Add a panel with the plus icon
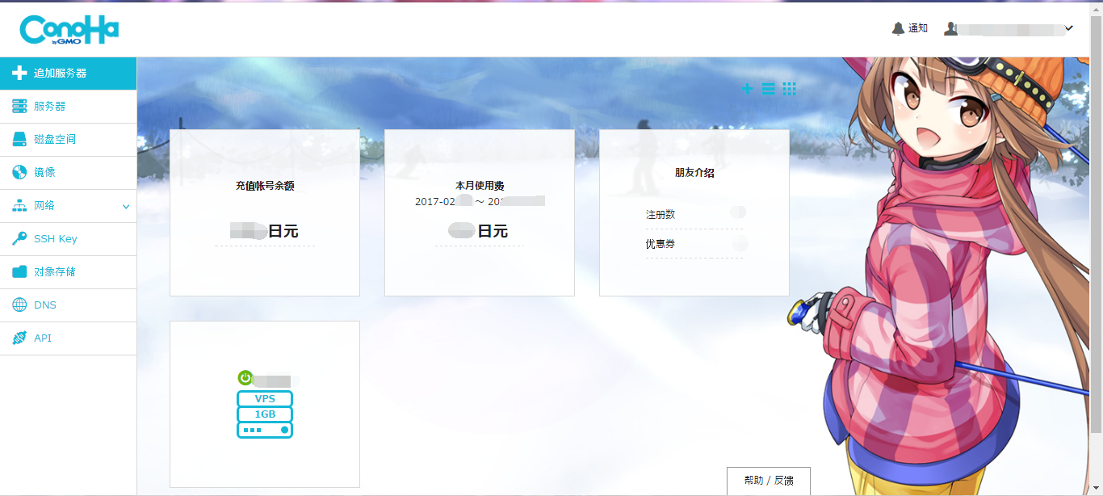The image size is (1103, 496). point(747,89)
